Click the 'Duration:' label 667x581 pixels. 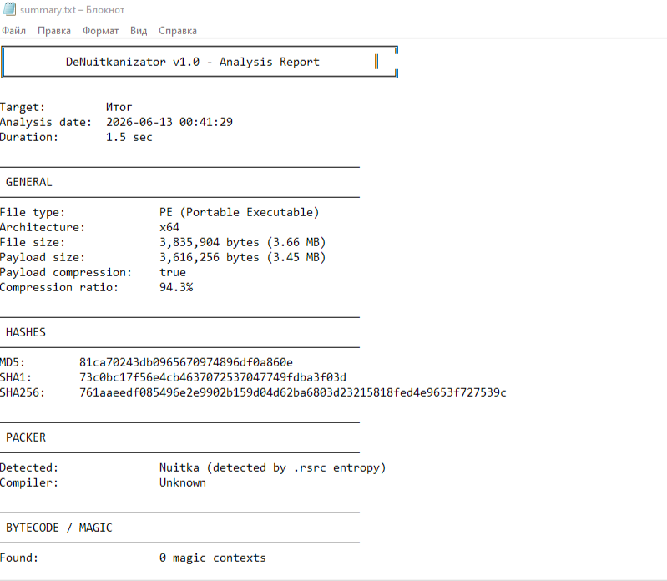28,138
